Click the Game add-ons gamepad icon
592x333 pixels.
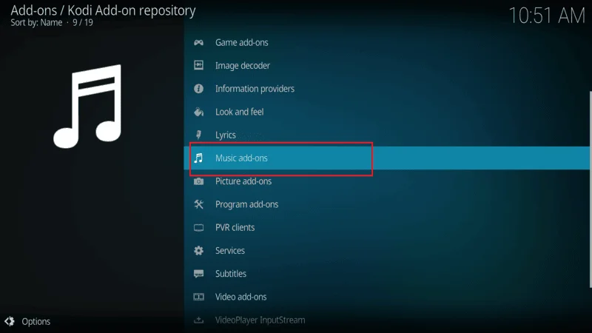[198, 43]
